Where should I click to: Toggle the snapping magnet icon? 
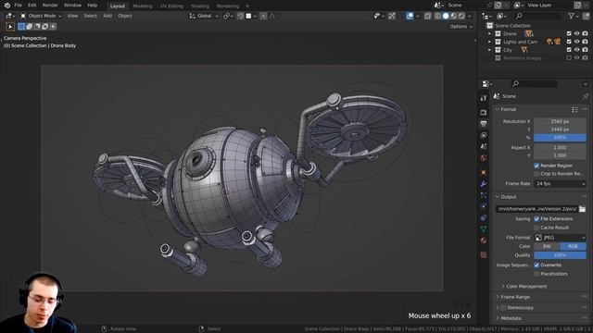240,16
